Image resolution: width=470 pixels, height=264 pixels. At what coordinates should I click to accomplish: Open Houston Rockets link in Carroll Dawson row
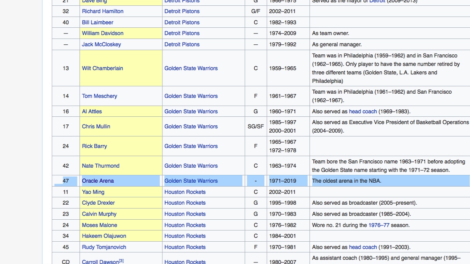point(185,262)
